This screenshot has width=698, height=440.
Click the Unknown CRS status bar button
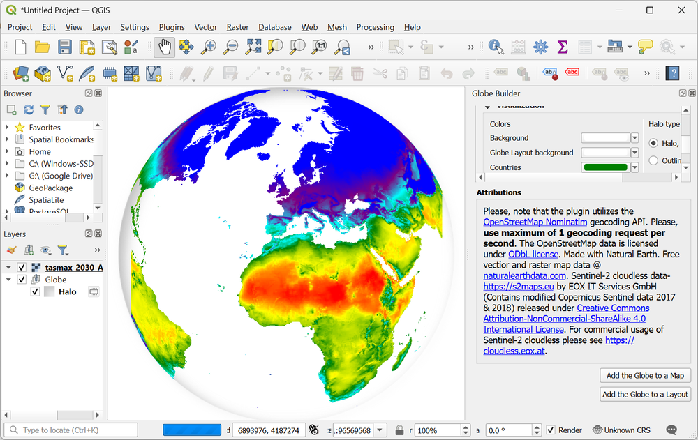point(622,430)
